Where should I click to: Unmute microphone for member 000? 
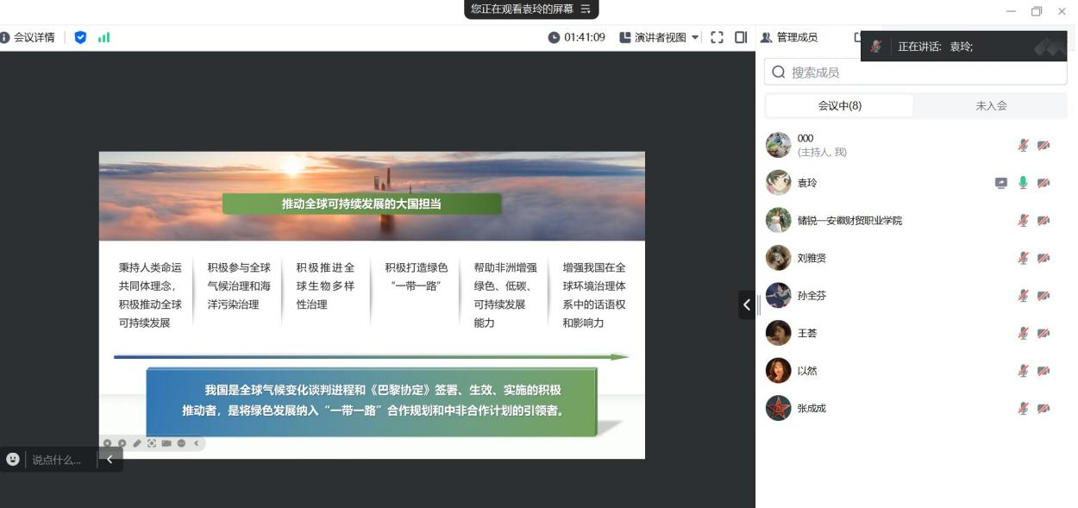click(1023, 146)
